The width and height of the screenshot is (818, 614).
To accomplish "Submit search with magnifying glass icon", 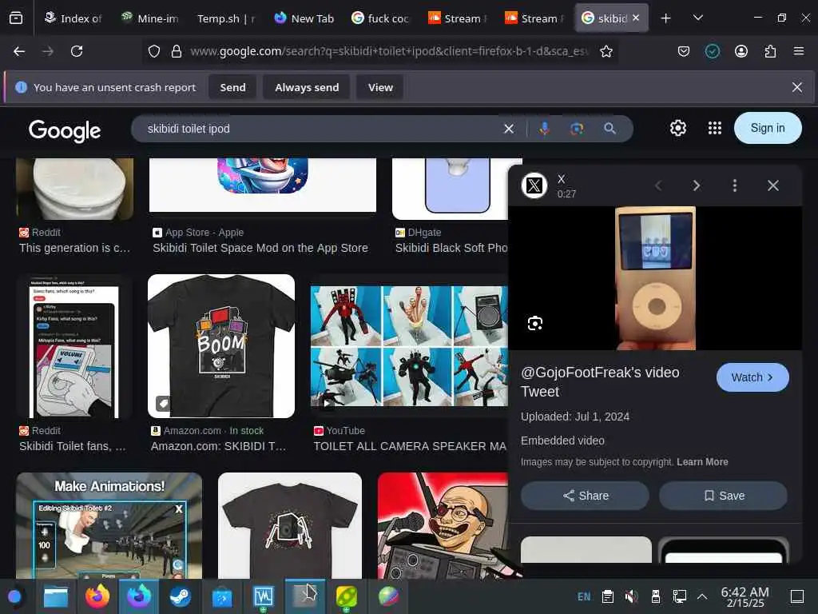I will coord(610,129).
